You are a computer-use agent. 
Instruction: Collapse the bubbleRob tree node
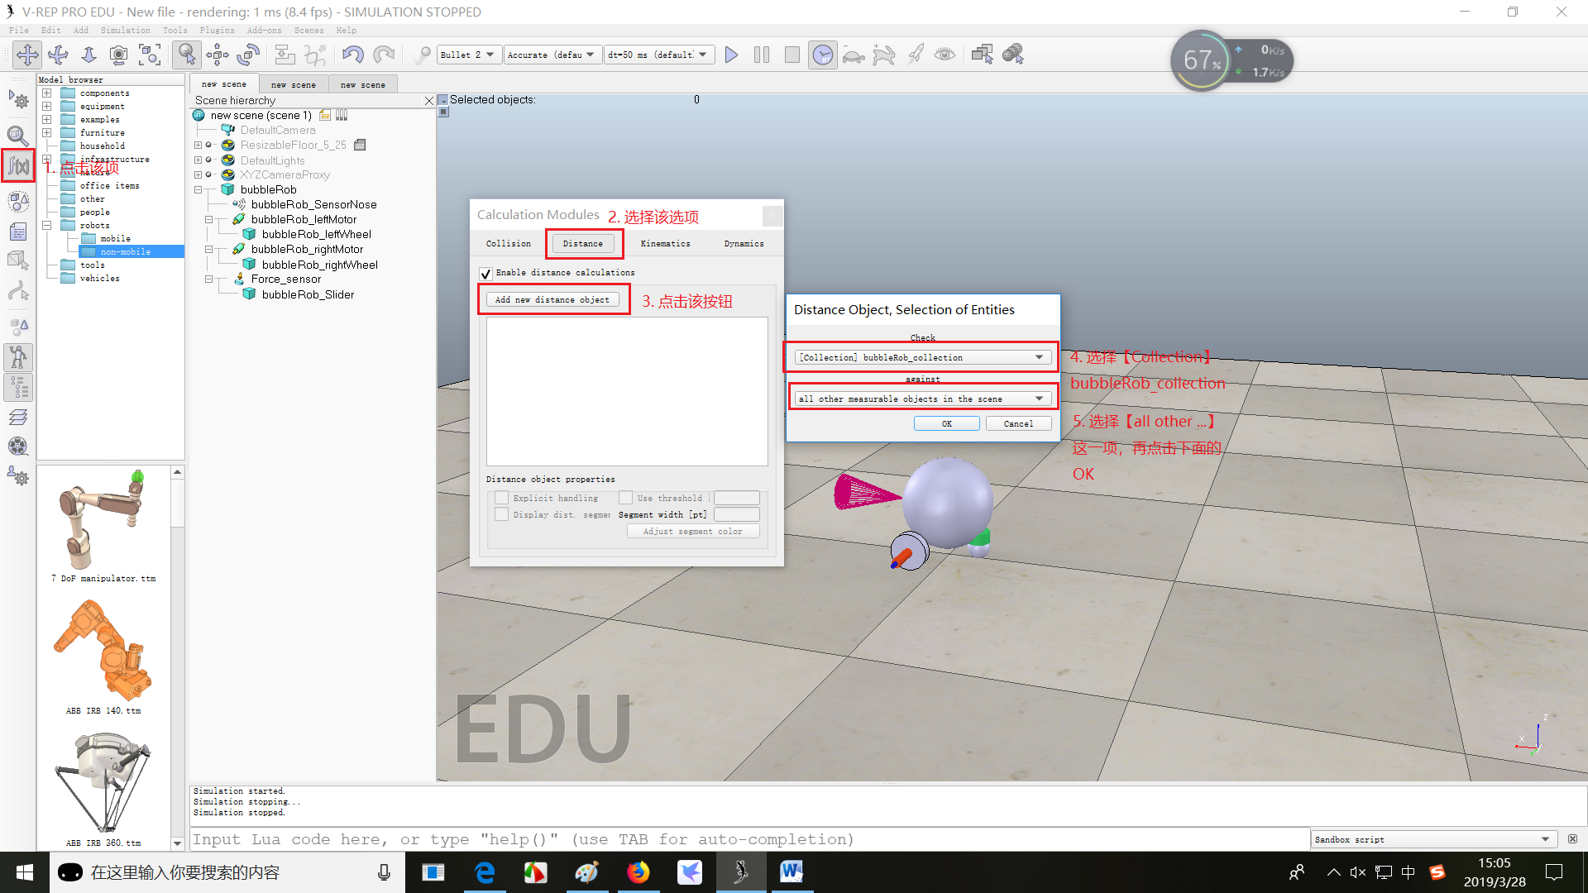[x=198, y=189]
